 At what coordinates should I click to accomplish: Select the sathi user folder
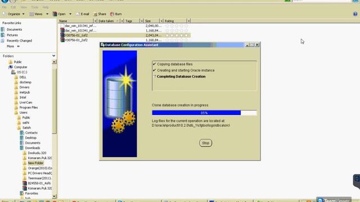click(x=26, y=122)
